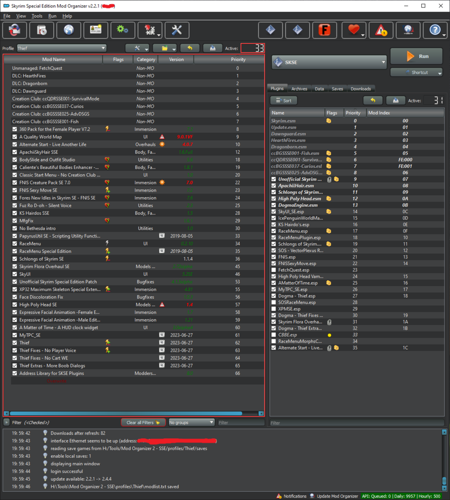Open the Profiles ID-card icon

[x=96, y=30]
